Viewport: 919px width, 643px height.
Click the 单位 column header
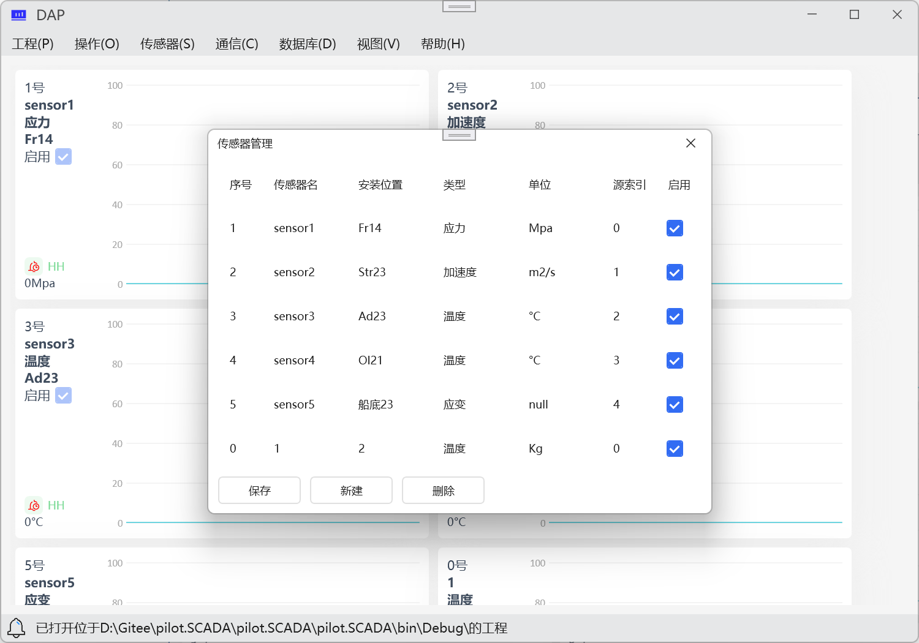pos(540,185)
